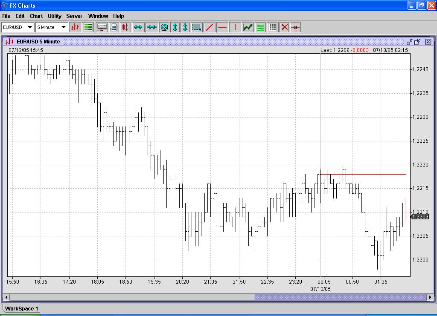The height and width of the screenshot is (316, 437).
Task: Select the diagonal trend line tool
Action: pyautogui.click(x=210, y=27)
